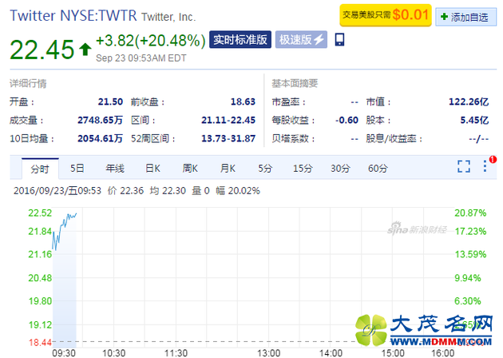The image size is (503, 358).
Task: Click the 13:00 time axis label
Action: tap(268, 353)
